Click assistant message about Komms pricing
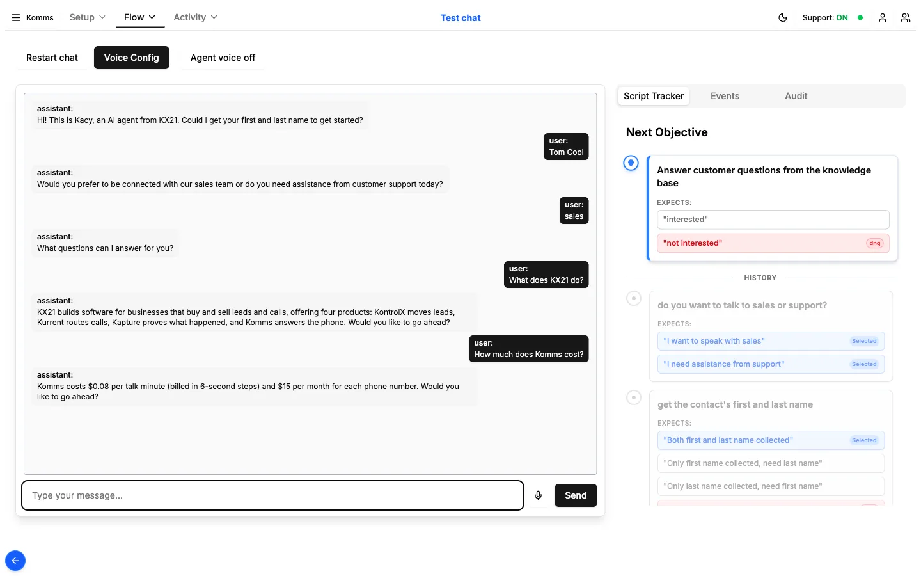 pyautogui.click(x=255, y=386)
